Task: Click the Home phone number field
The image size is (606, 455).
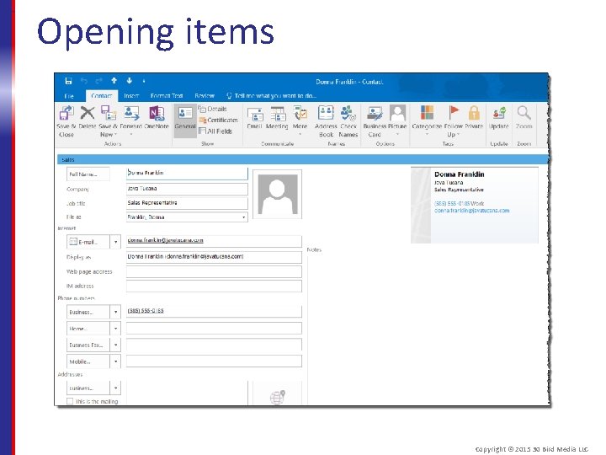Action: pos(214,328)
